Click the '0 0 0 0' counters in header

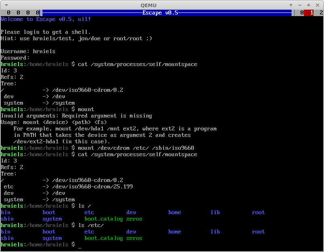click(23, 13)
